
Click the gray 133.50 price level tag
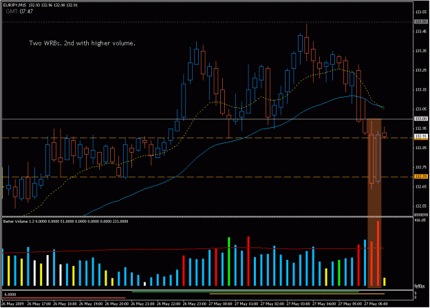pyautogui.click(x=420, y=21)
